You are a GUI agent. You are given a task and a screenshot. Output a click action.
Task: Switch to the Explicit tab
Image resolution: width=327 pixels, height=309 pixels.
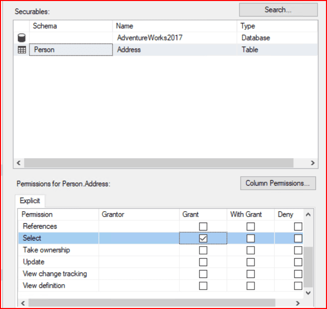30,201
